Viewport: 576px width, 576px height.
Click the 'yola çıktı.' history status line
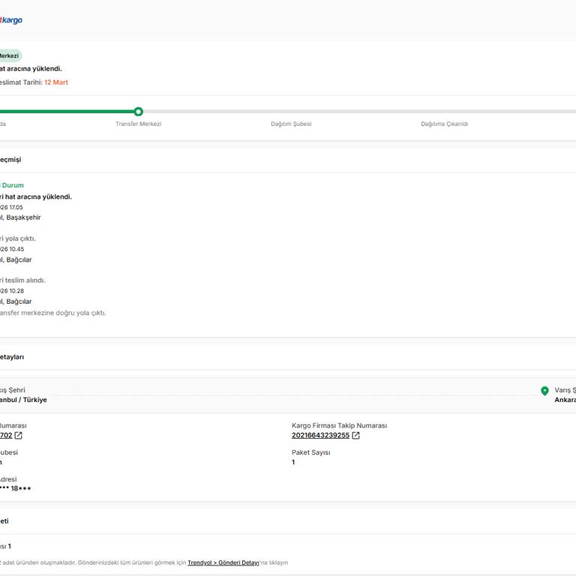point(18,238)
